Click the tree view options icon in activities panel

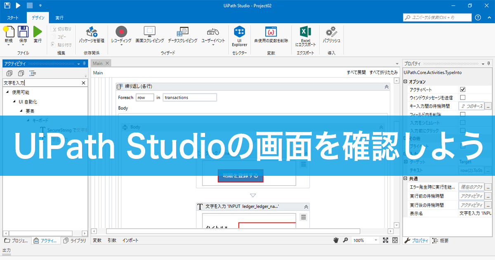tap(33, 73)
